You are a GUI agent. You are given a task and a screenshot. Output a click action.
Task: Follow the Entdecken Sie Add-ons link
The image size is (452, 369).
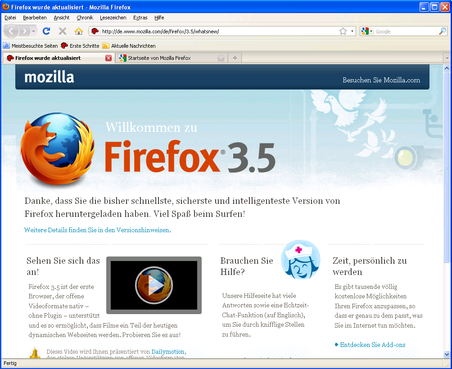(370, 345)
